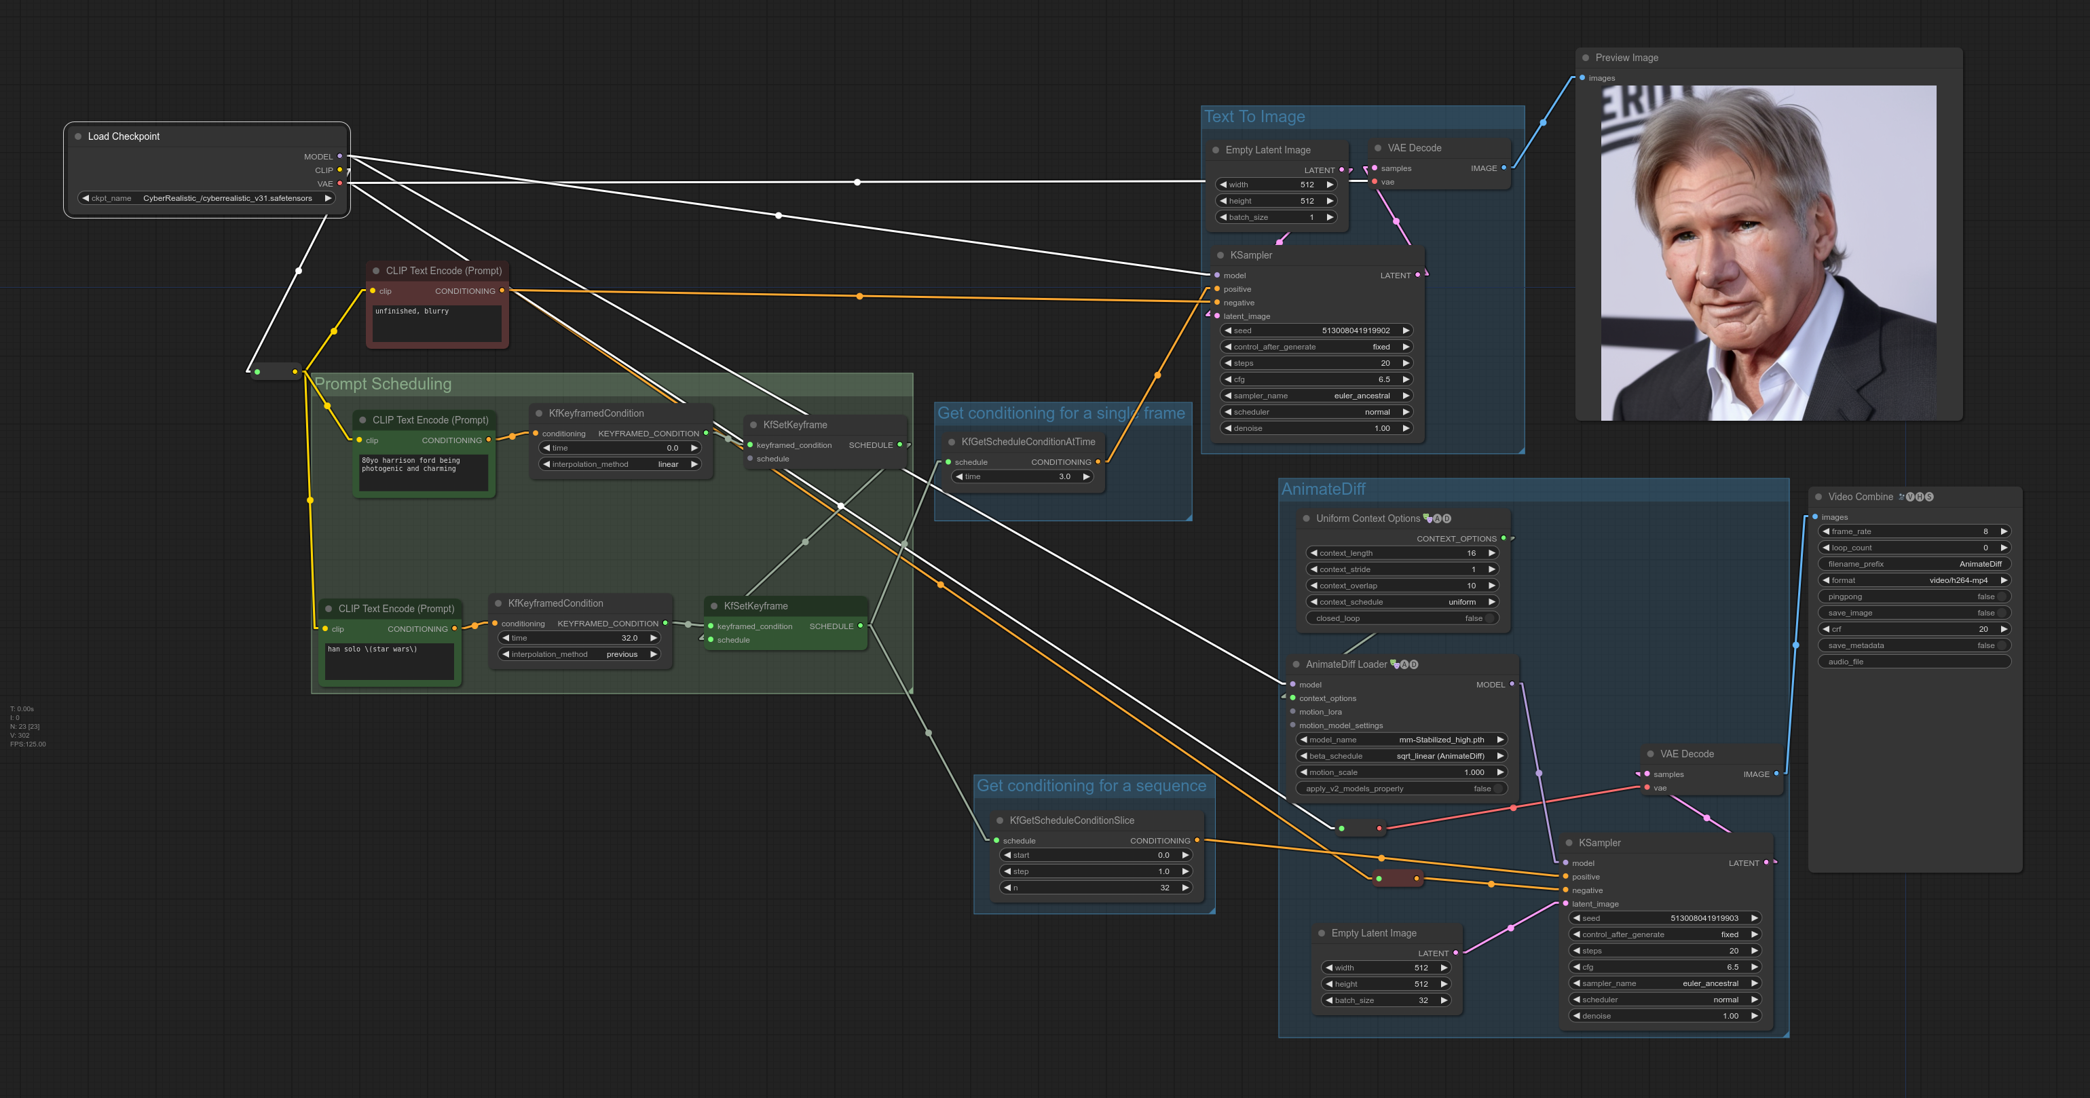The width and height of the screenshot is (2090, 1098).
Task: Collapse the Video Combine node via its dot
Action: (x=1818, y=497)
